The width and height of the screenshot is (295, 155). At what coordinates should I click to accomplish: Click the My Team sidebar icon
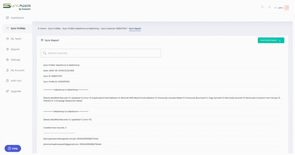pos(7,39)
